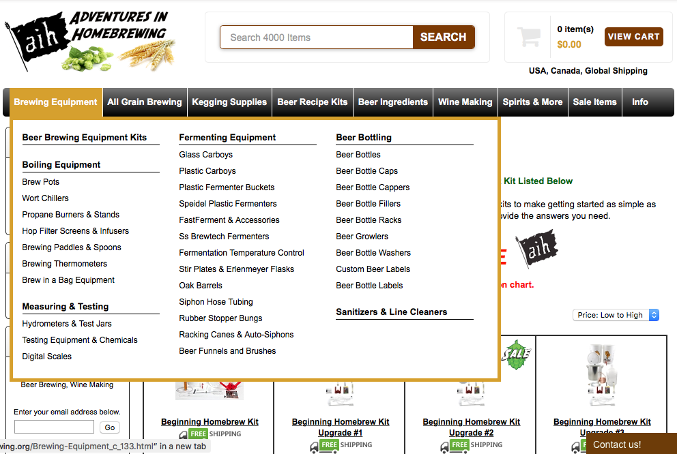Switch to the All Grain Brewing tab

pyautogui.click(x=144, y=102)
